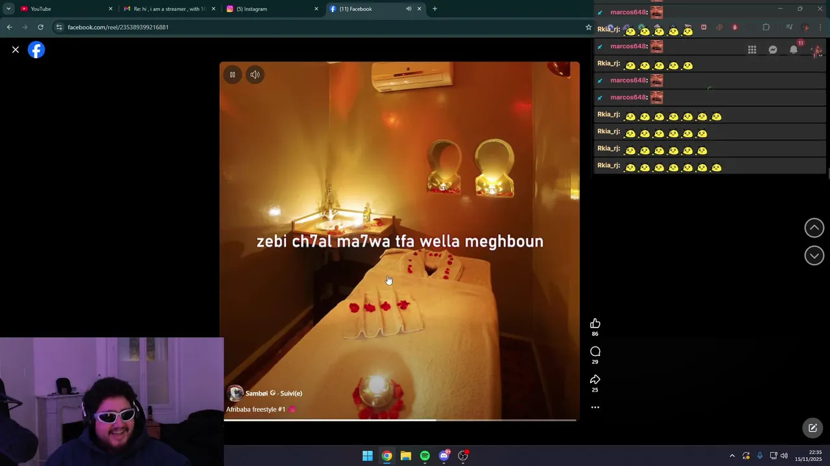Viewport: 830px width, 466px height.
Task: Open the Chrome extensions puzzle icon
Action: (x=766, y=27)
